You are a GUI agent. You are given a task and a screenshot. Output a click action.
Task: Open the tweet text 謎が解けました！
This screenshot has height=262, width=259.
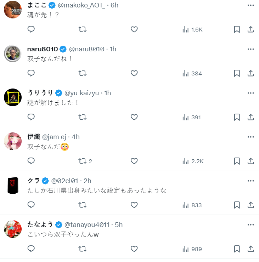coord(53,103)
